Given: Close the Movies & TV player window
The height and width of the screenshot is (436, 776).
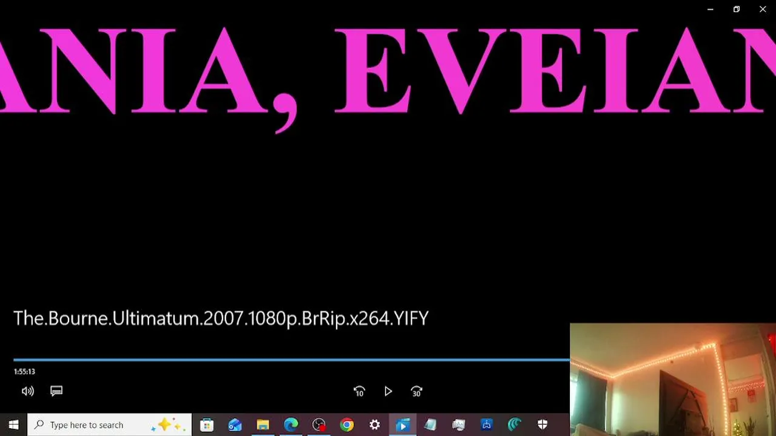Looking at the screenshot, I should point(763,9).
